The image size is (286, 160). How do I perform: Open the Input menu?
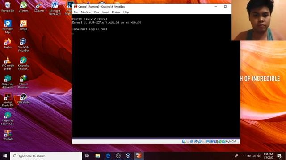tap(105, 12)
